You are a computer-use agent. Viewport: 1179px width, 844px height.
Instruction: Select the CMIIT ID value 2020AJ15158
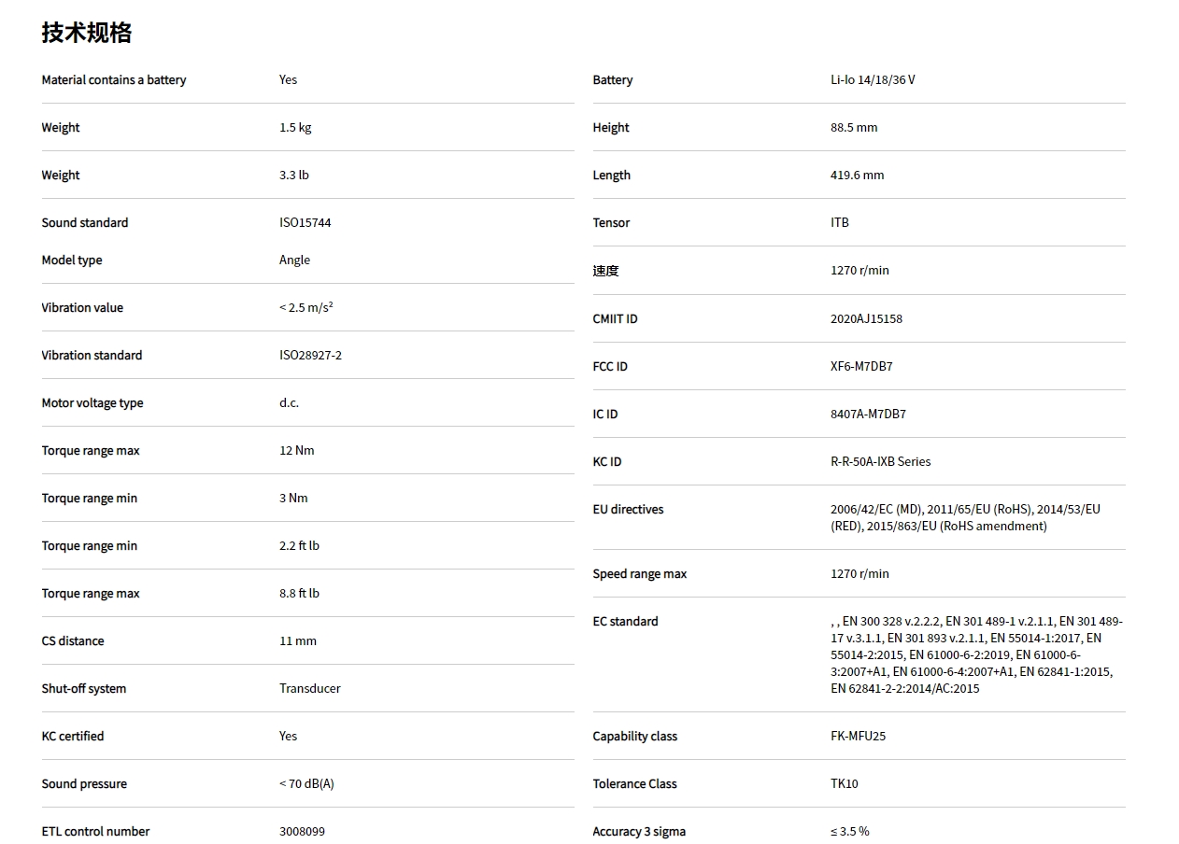pyautogui.click(x=866, y=319)
